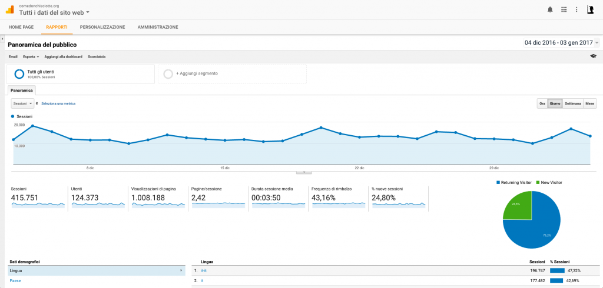
Task: Open the Google apps grid
Action: (564, 9)
